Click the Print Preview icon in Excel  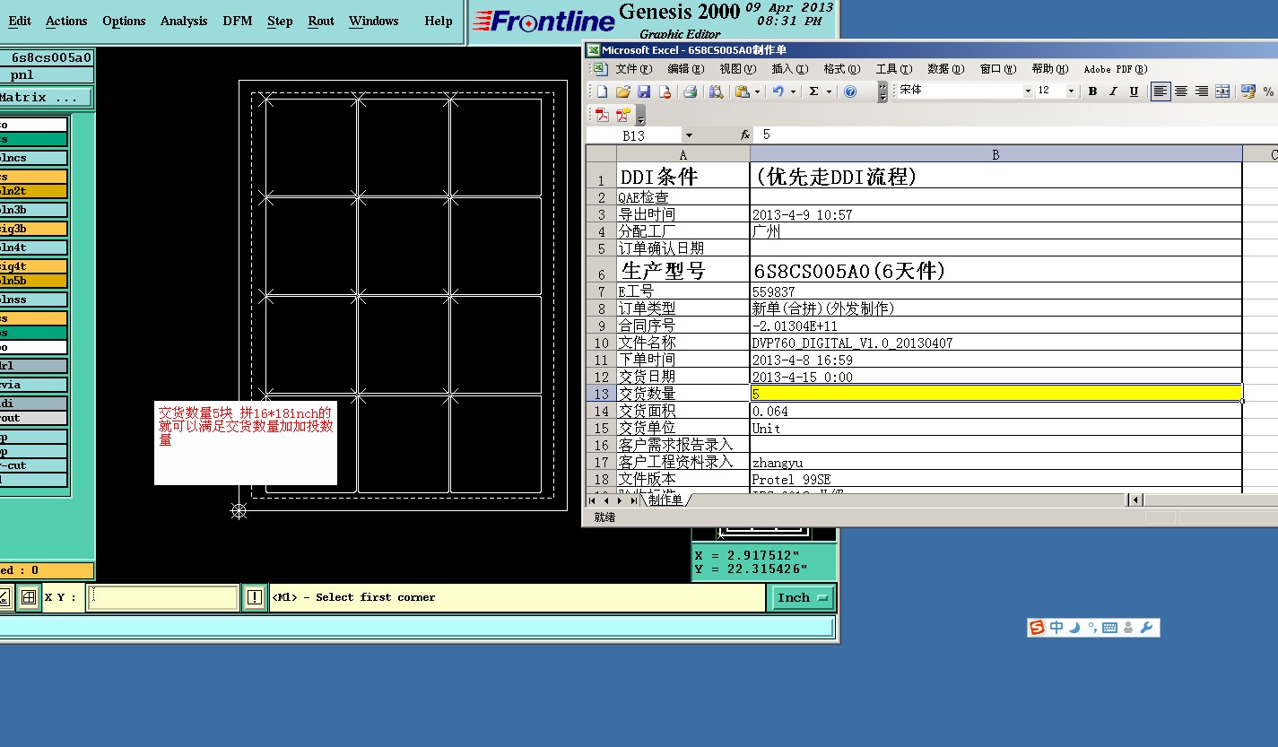coord(716,91)
